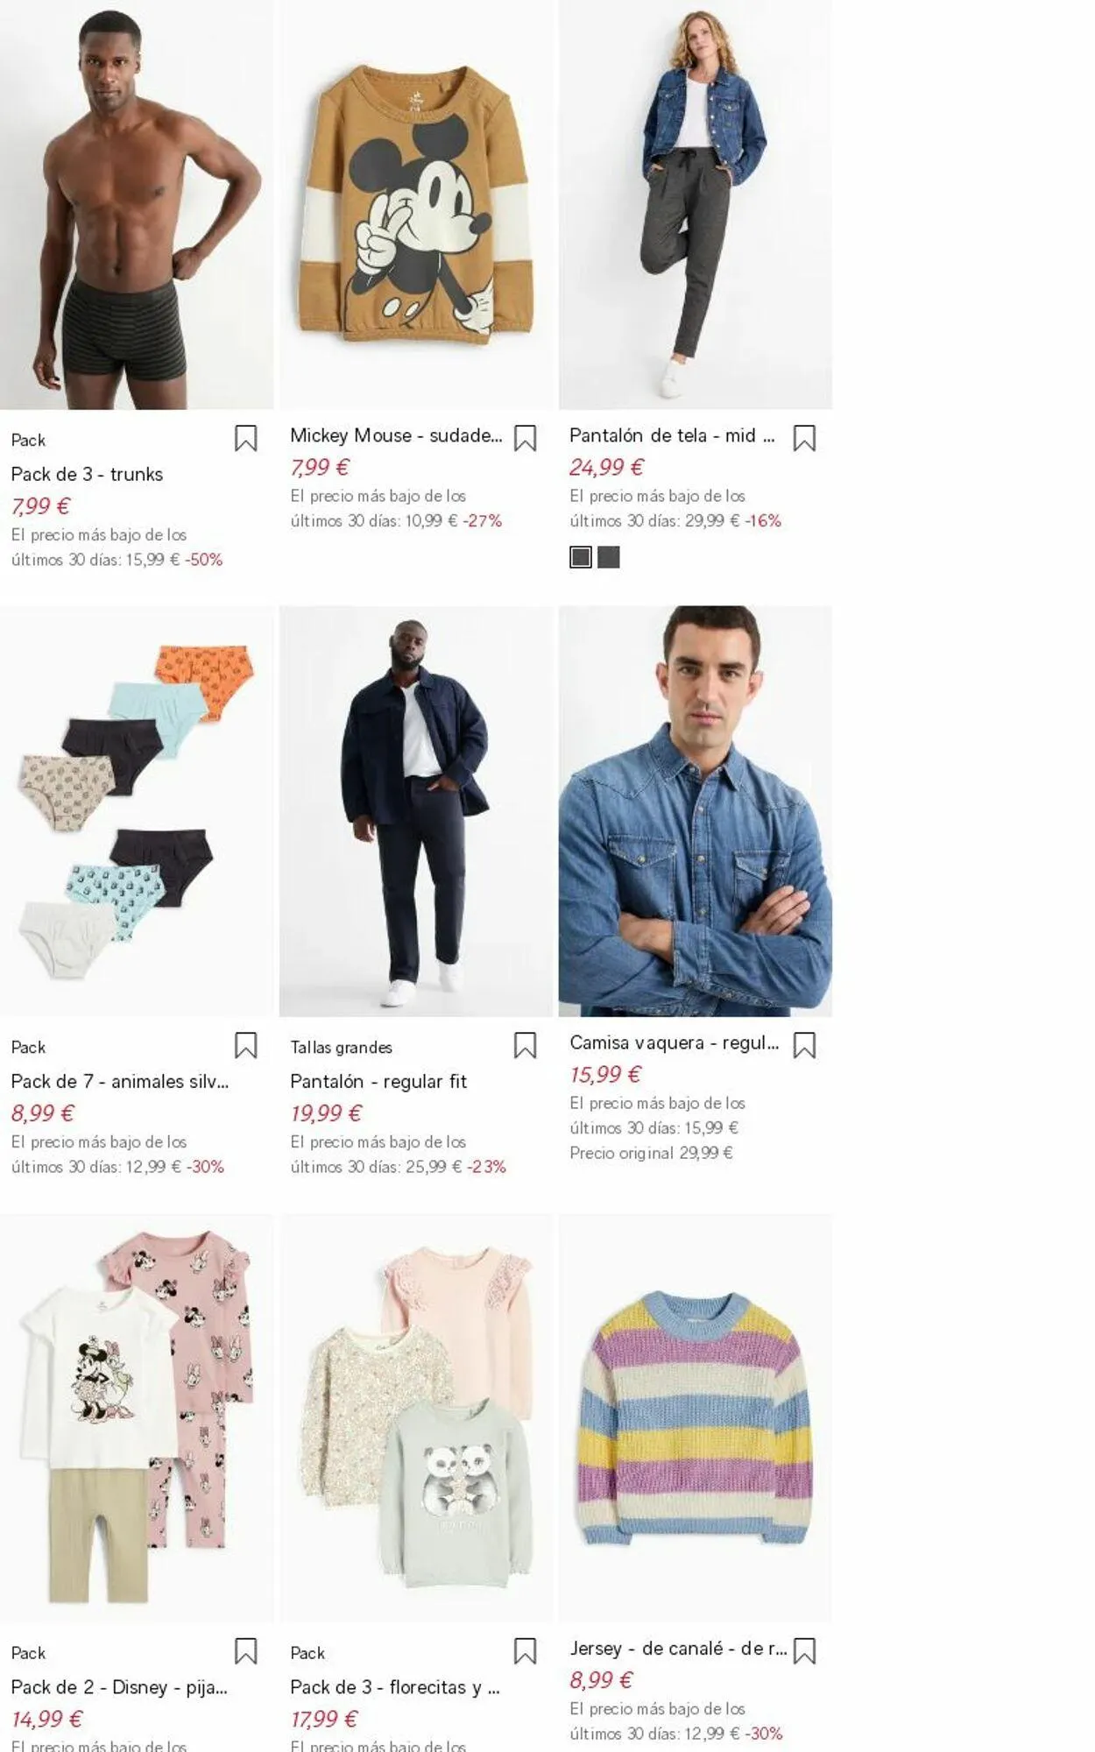Save Pack de 3 florecitas to wishlist
Screen dimensions: 1095x1752
point(525,1651)
